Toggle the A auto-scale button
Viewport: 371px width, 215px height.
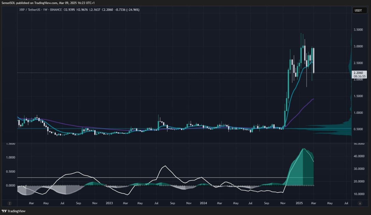(360, 203)
